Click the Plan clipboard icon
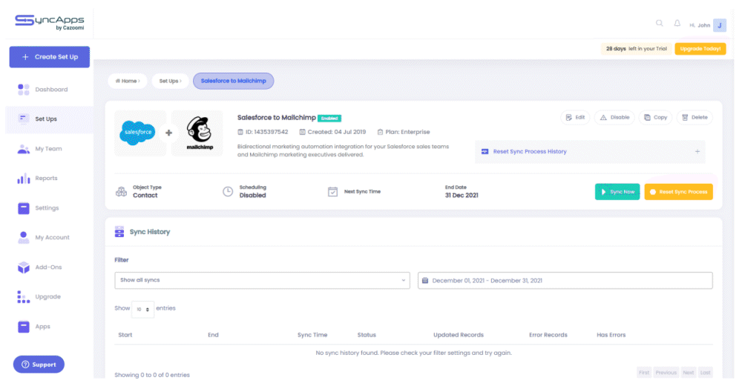The image size is (742, 389). [x=380, y=132]
